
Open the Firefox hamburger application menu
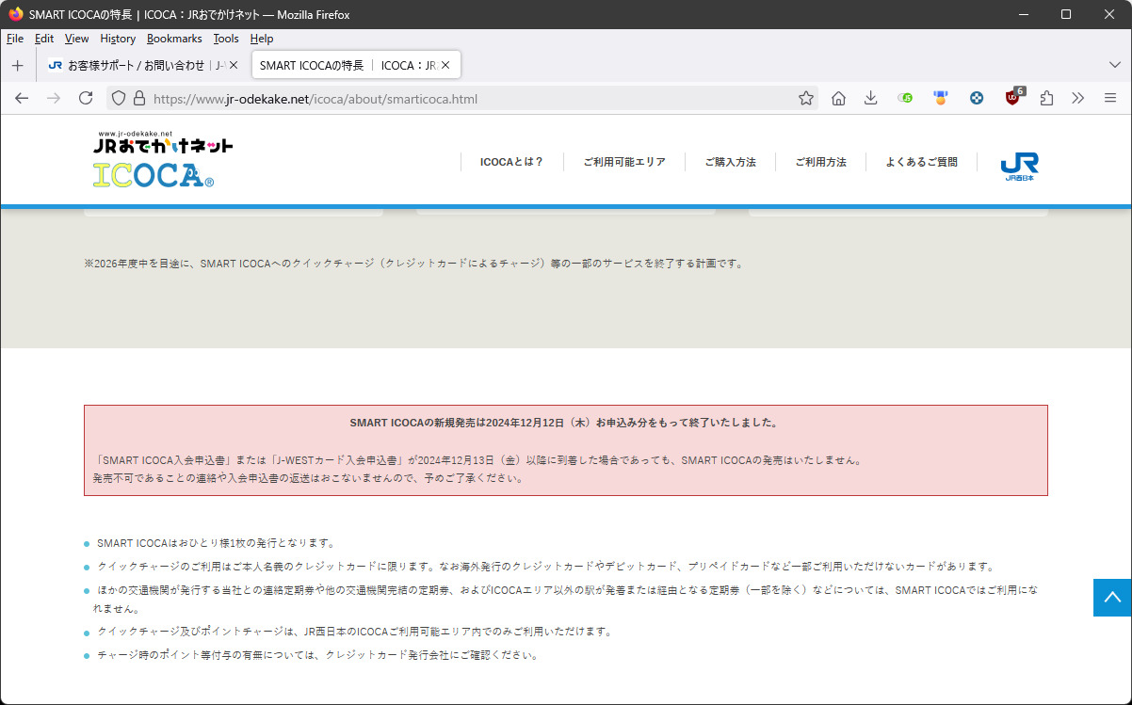[1110, 98]
